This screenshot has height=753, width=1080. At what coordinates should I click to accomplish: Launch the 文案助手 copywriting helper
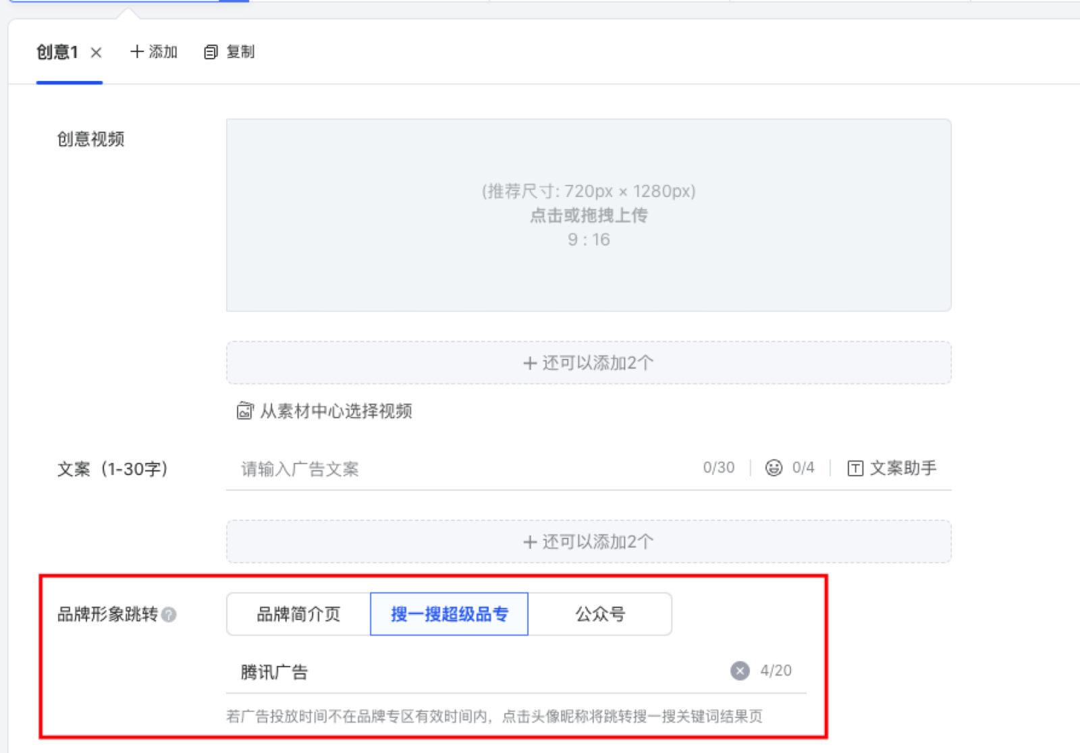(892, 468)
